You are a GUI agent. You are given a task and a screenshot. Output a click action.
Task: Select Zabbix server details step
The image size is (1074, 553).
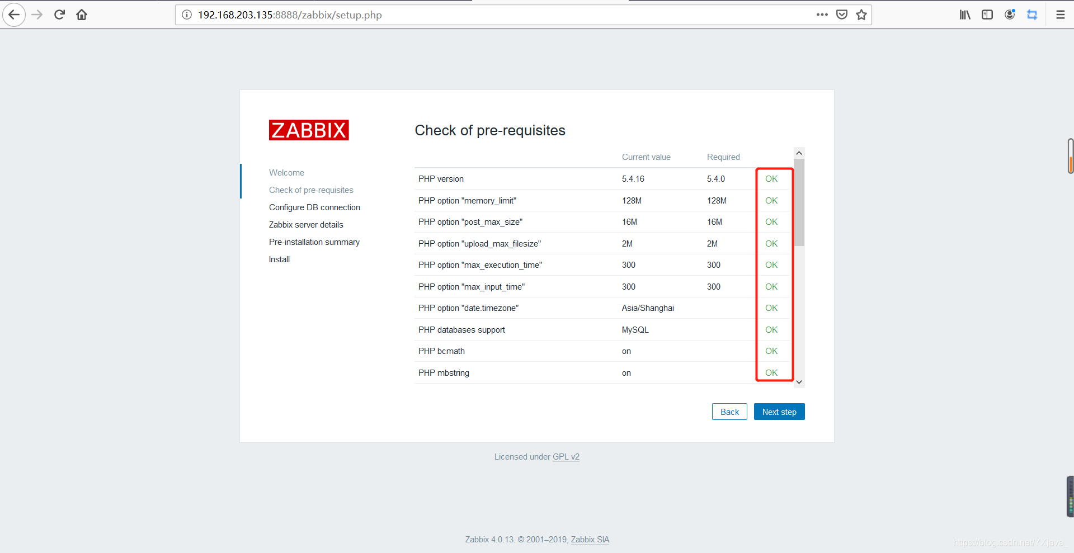(306, 225)
